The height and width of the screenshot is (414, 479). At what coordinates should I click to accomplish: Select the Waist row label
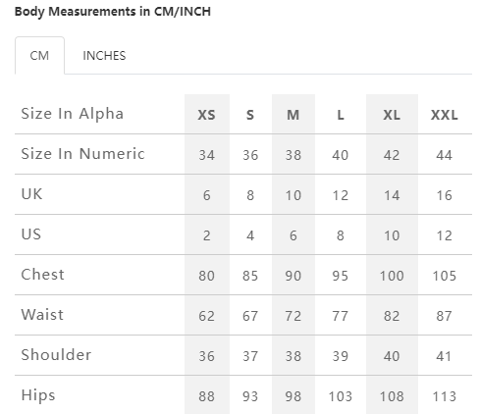click(x=42, y=315)
